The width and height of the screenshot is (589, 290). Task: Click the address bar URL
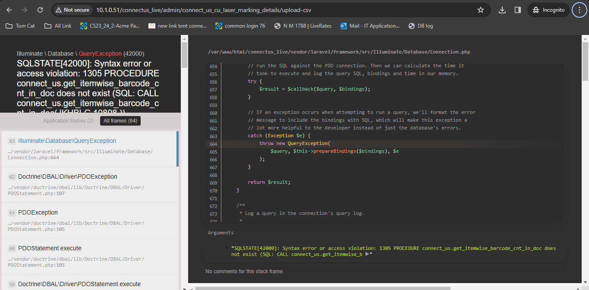[204, 10]
